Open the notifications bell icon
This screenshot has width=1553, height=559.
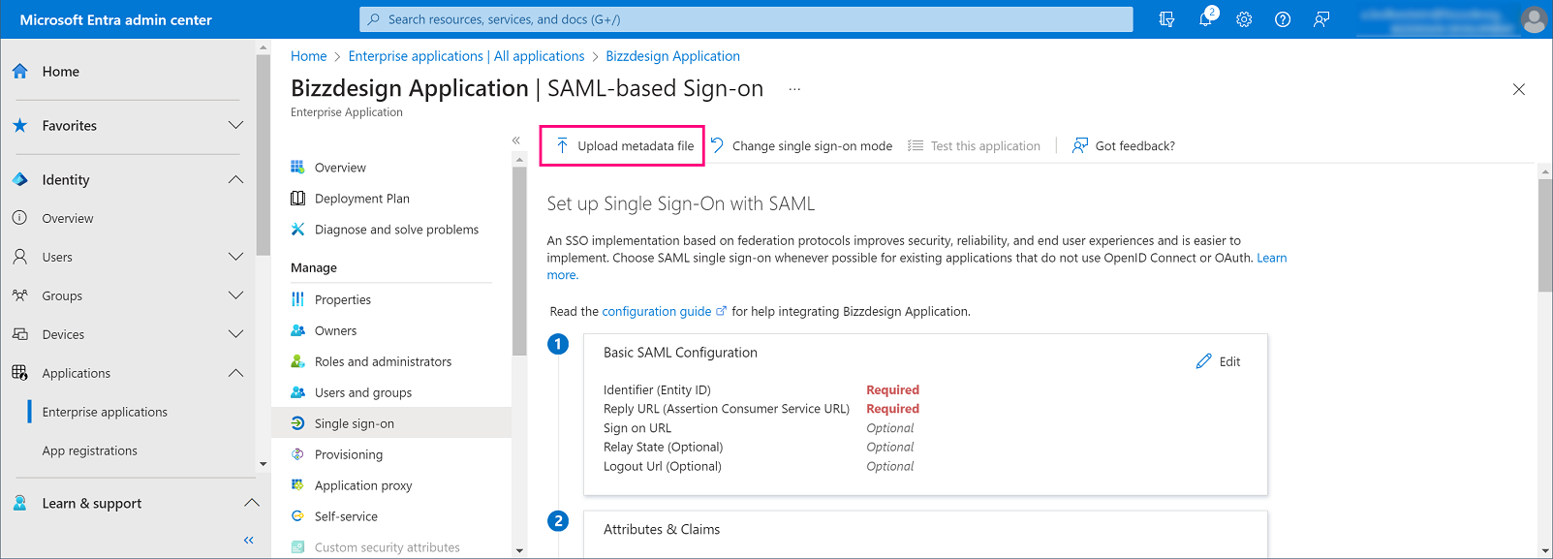pos(1205,19)
